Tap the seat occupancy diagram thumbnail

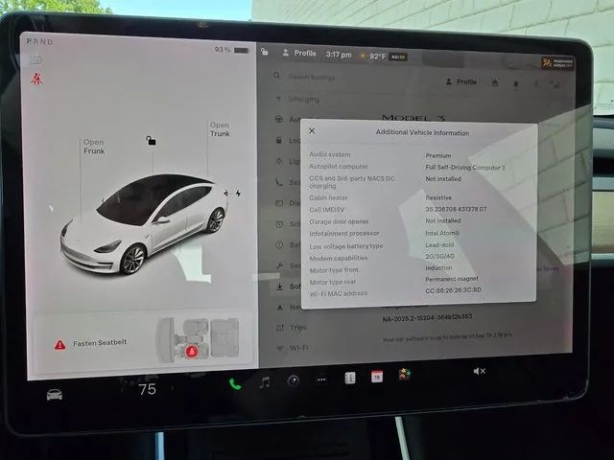click(198, 339)
